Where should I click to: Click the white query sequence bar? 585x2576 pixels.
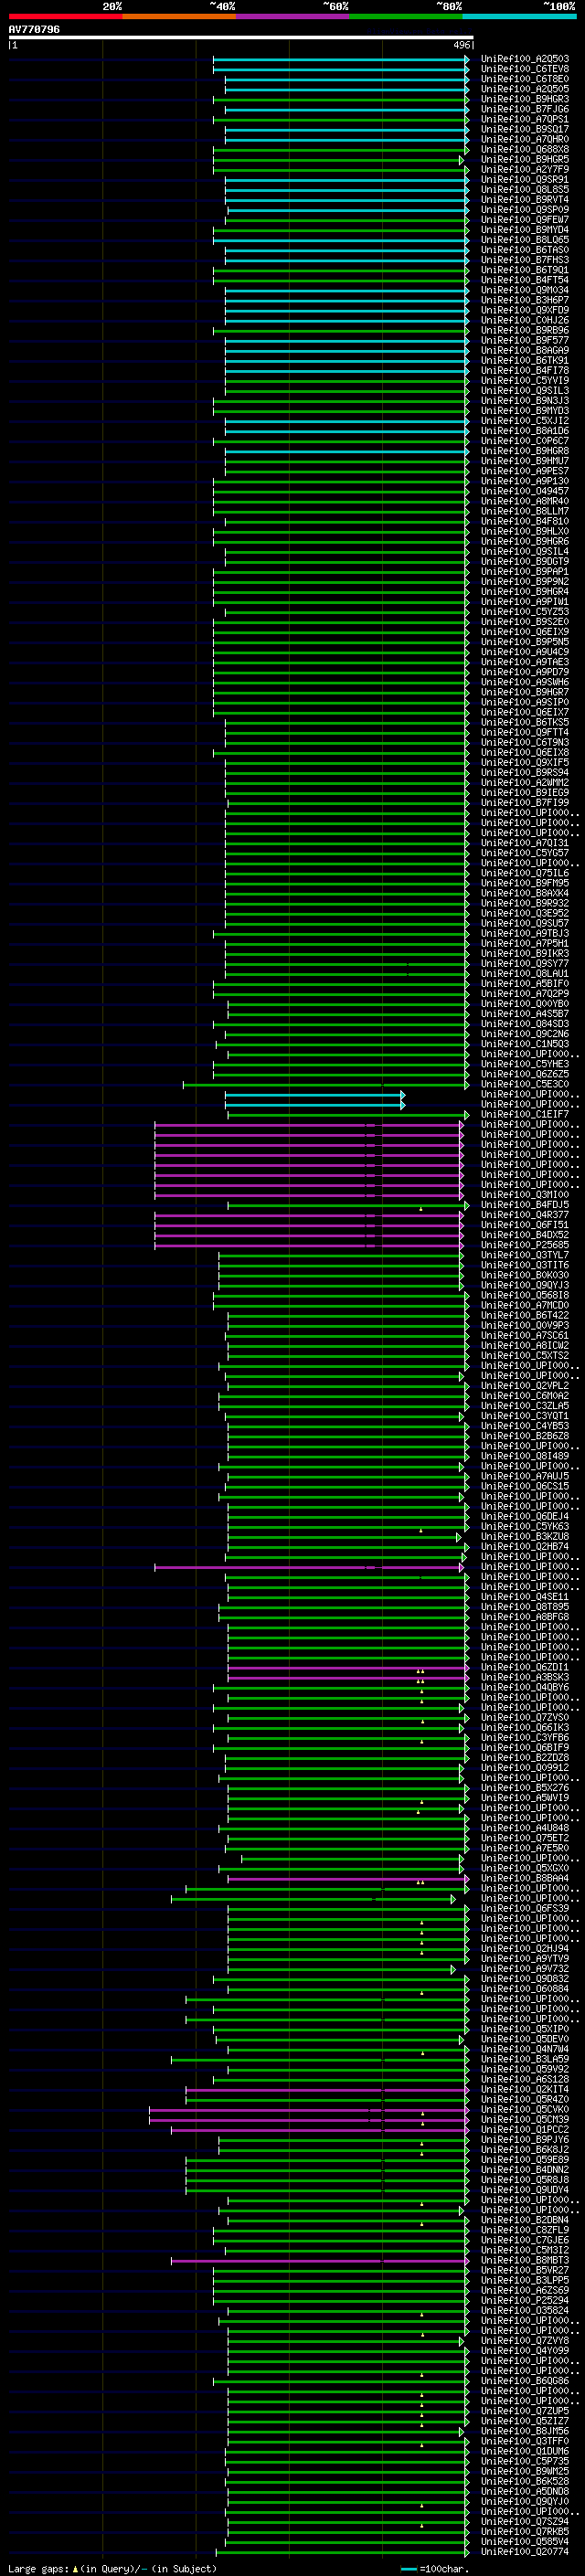241,38
